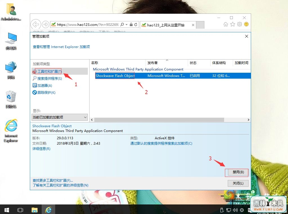
Task: Open IE tools gear menu
Action: 240,24
